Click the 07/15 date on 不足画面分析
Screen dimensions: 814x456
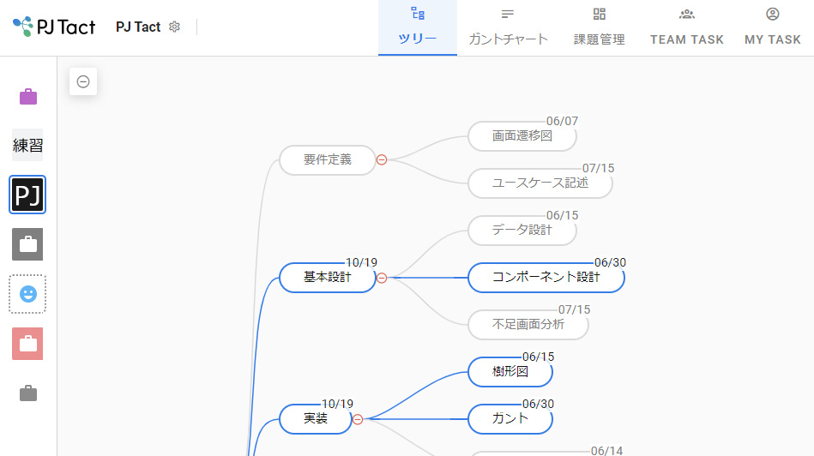574,309
